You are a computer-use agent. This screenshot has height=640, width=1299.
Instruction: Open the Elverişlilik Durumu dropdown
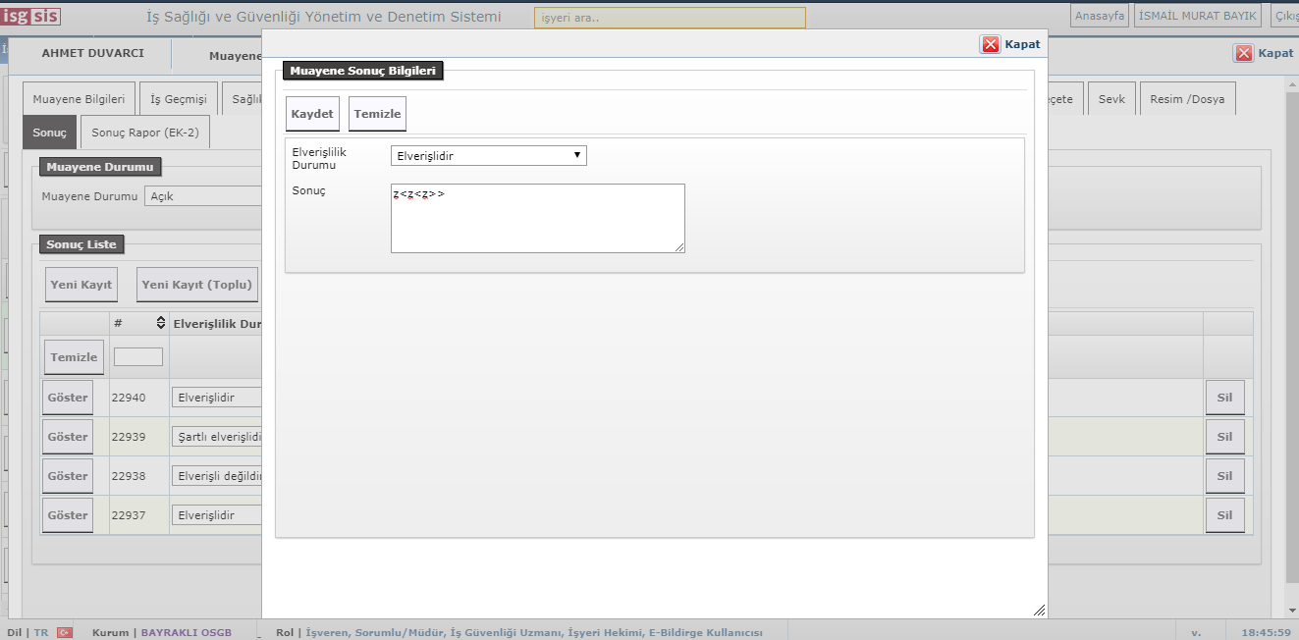coord(488,155)
